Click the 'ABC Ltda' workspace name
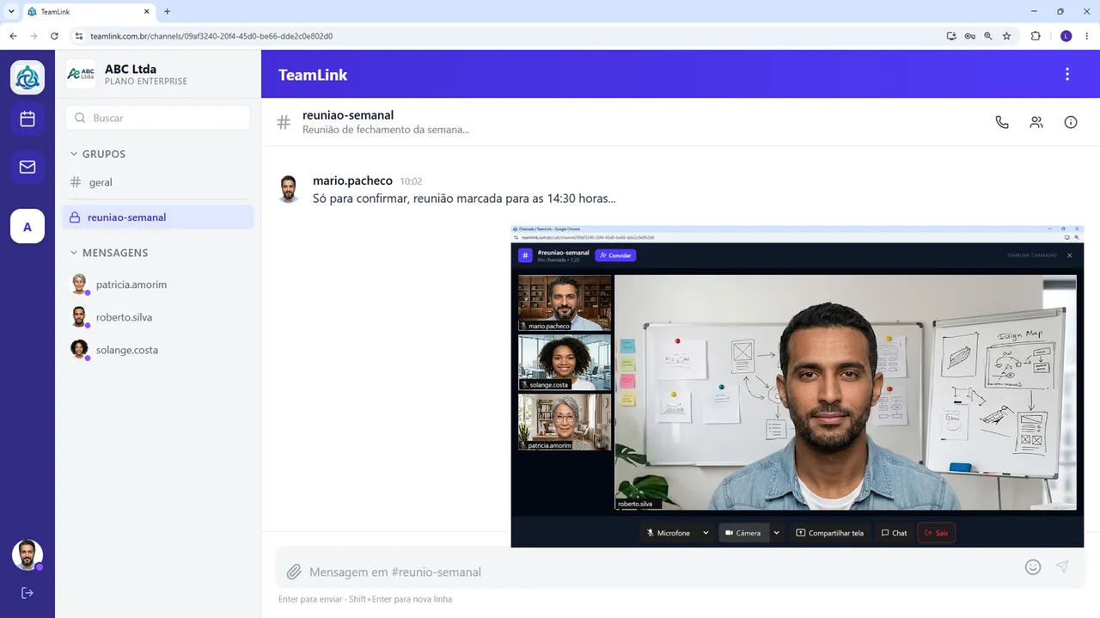The width and height of the screenshot is (1100, 618). [131, 69]
